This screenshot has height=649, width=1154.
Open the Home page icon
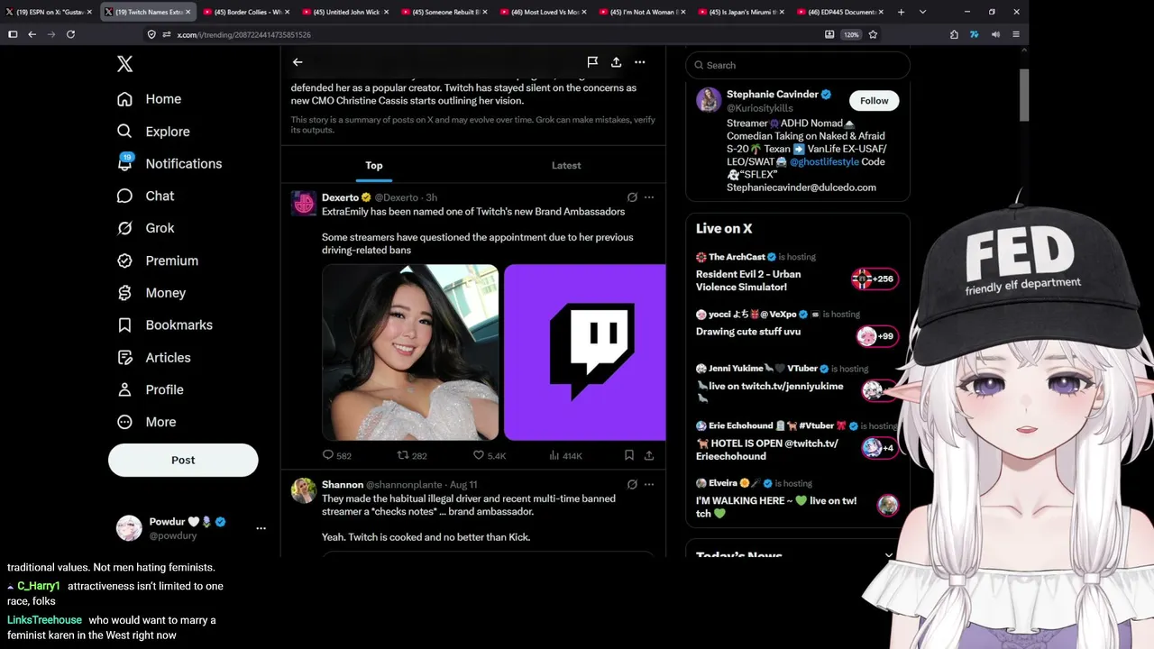tap(125, 99)
